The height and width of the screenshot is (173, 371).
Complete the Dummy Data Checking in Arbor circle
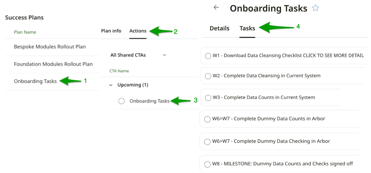207,142
